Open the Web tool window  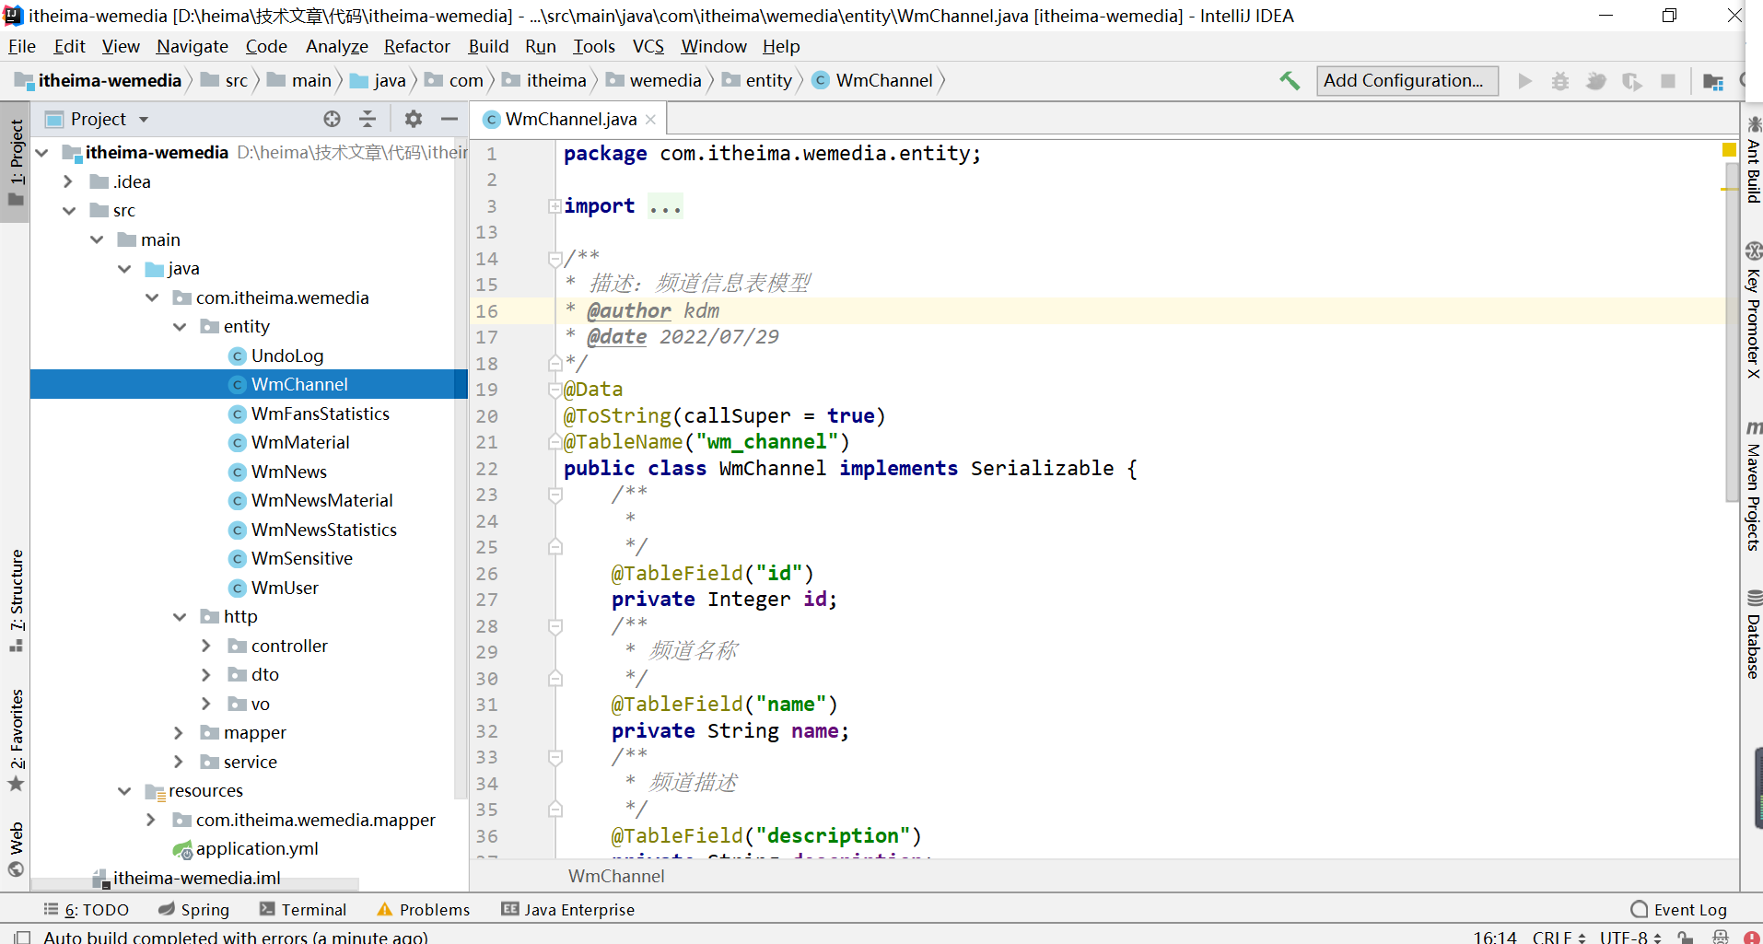16,849
